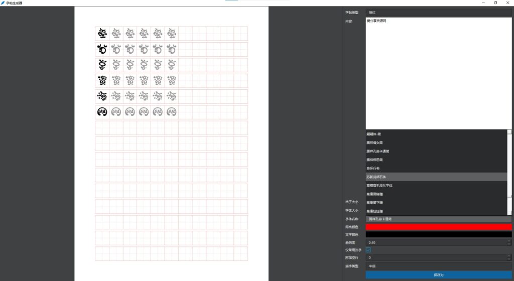Click the font list scrollbar up arrow
Image resolution: width=514 pixels, height=281 pixels.
coord(509,132)
